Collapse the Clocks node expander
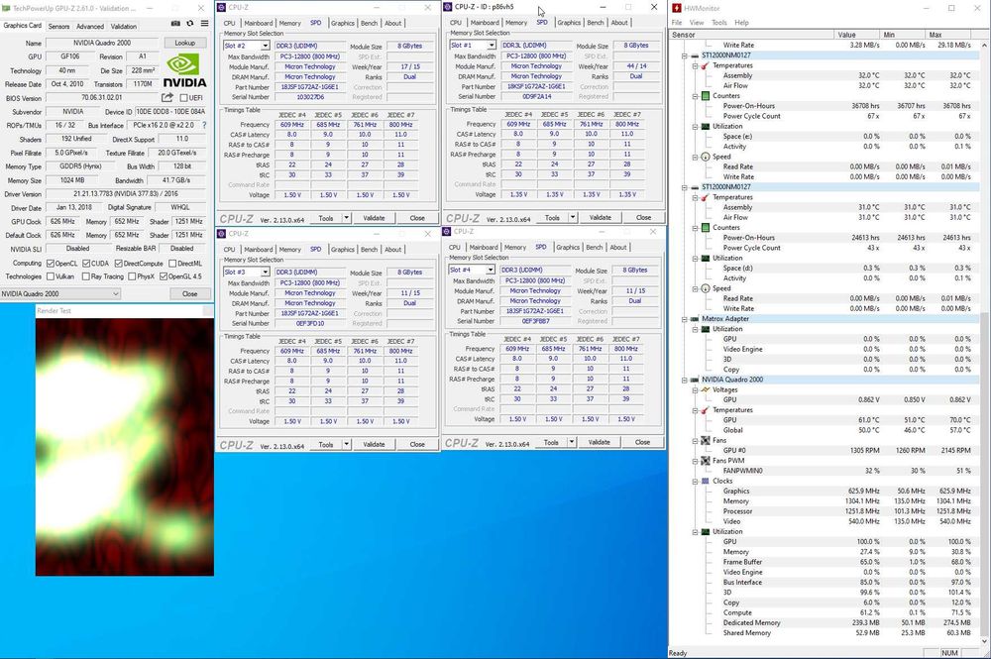The width and height of the screenshot is (991, 659). pyautogui.click(x=696, y=481)
